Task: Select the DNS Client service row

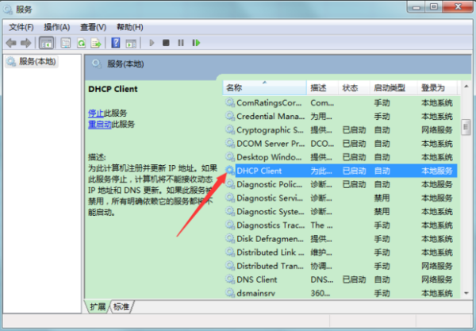Action: (x=257, y=279)
